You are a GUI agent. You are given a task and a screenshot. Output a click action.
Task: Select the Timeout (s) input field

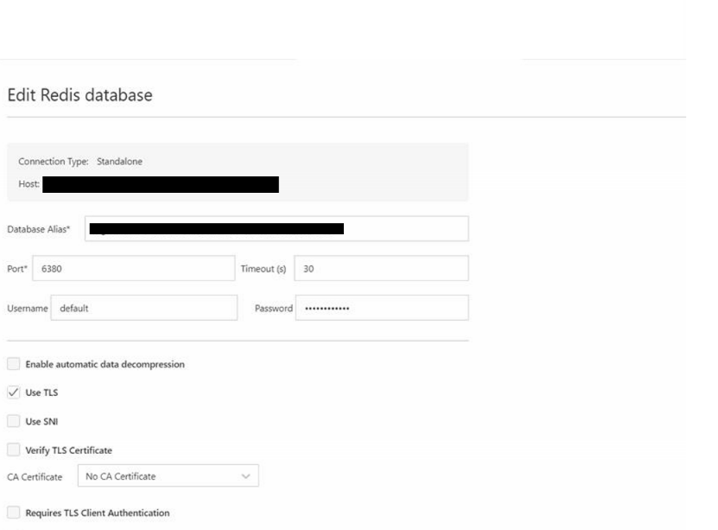[x=381, y=268]
